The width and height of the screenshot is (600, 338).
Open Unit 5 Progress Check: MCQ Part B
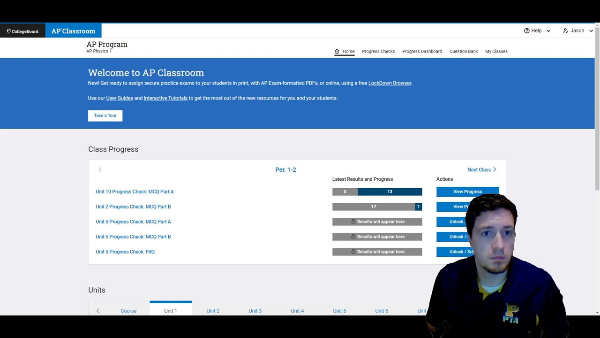tap(133, 237)
